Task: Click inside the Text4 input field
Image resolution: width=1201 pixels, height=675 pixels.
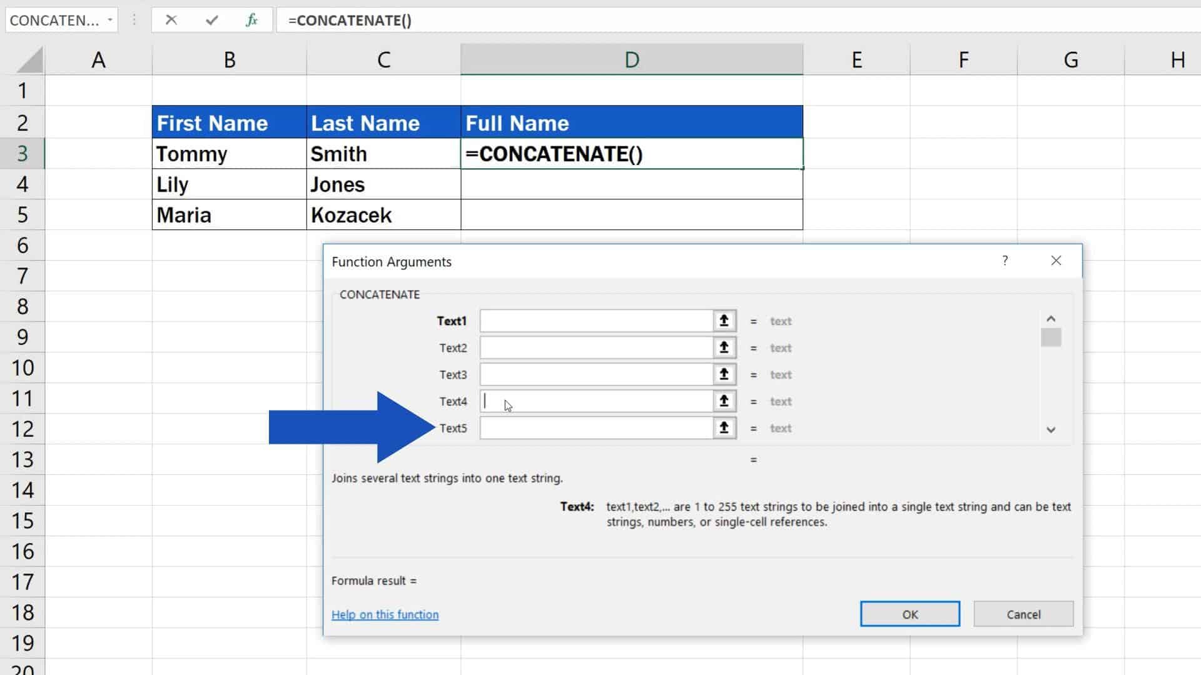Action: 594,401
